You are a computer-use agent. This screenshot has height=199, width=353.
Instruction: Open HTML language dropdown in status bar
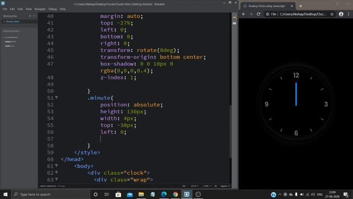tap(207, 186)
